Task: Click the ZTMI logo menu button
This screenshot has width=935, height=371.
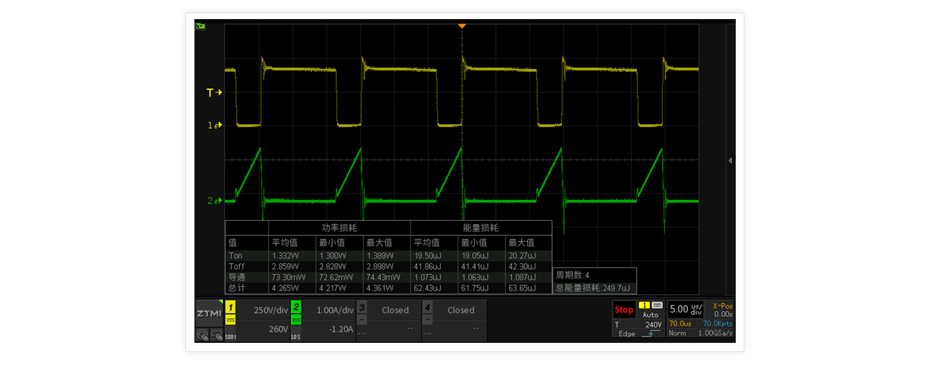Action: point(209,313)
